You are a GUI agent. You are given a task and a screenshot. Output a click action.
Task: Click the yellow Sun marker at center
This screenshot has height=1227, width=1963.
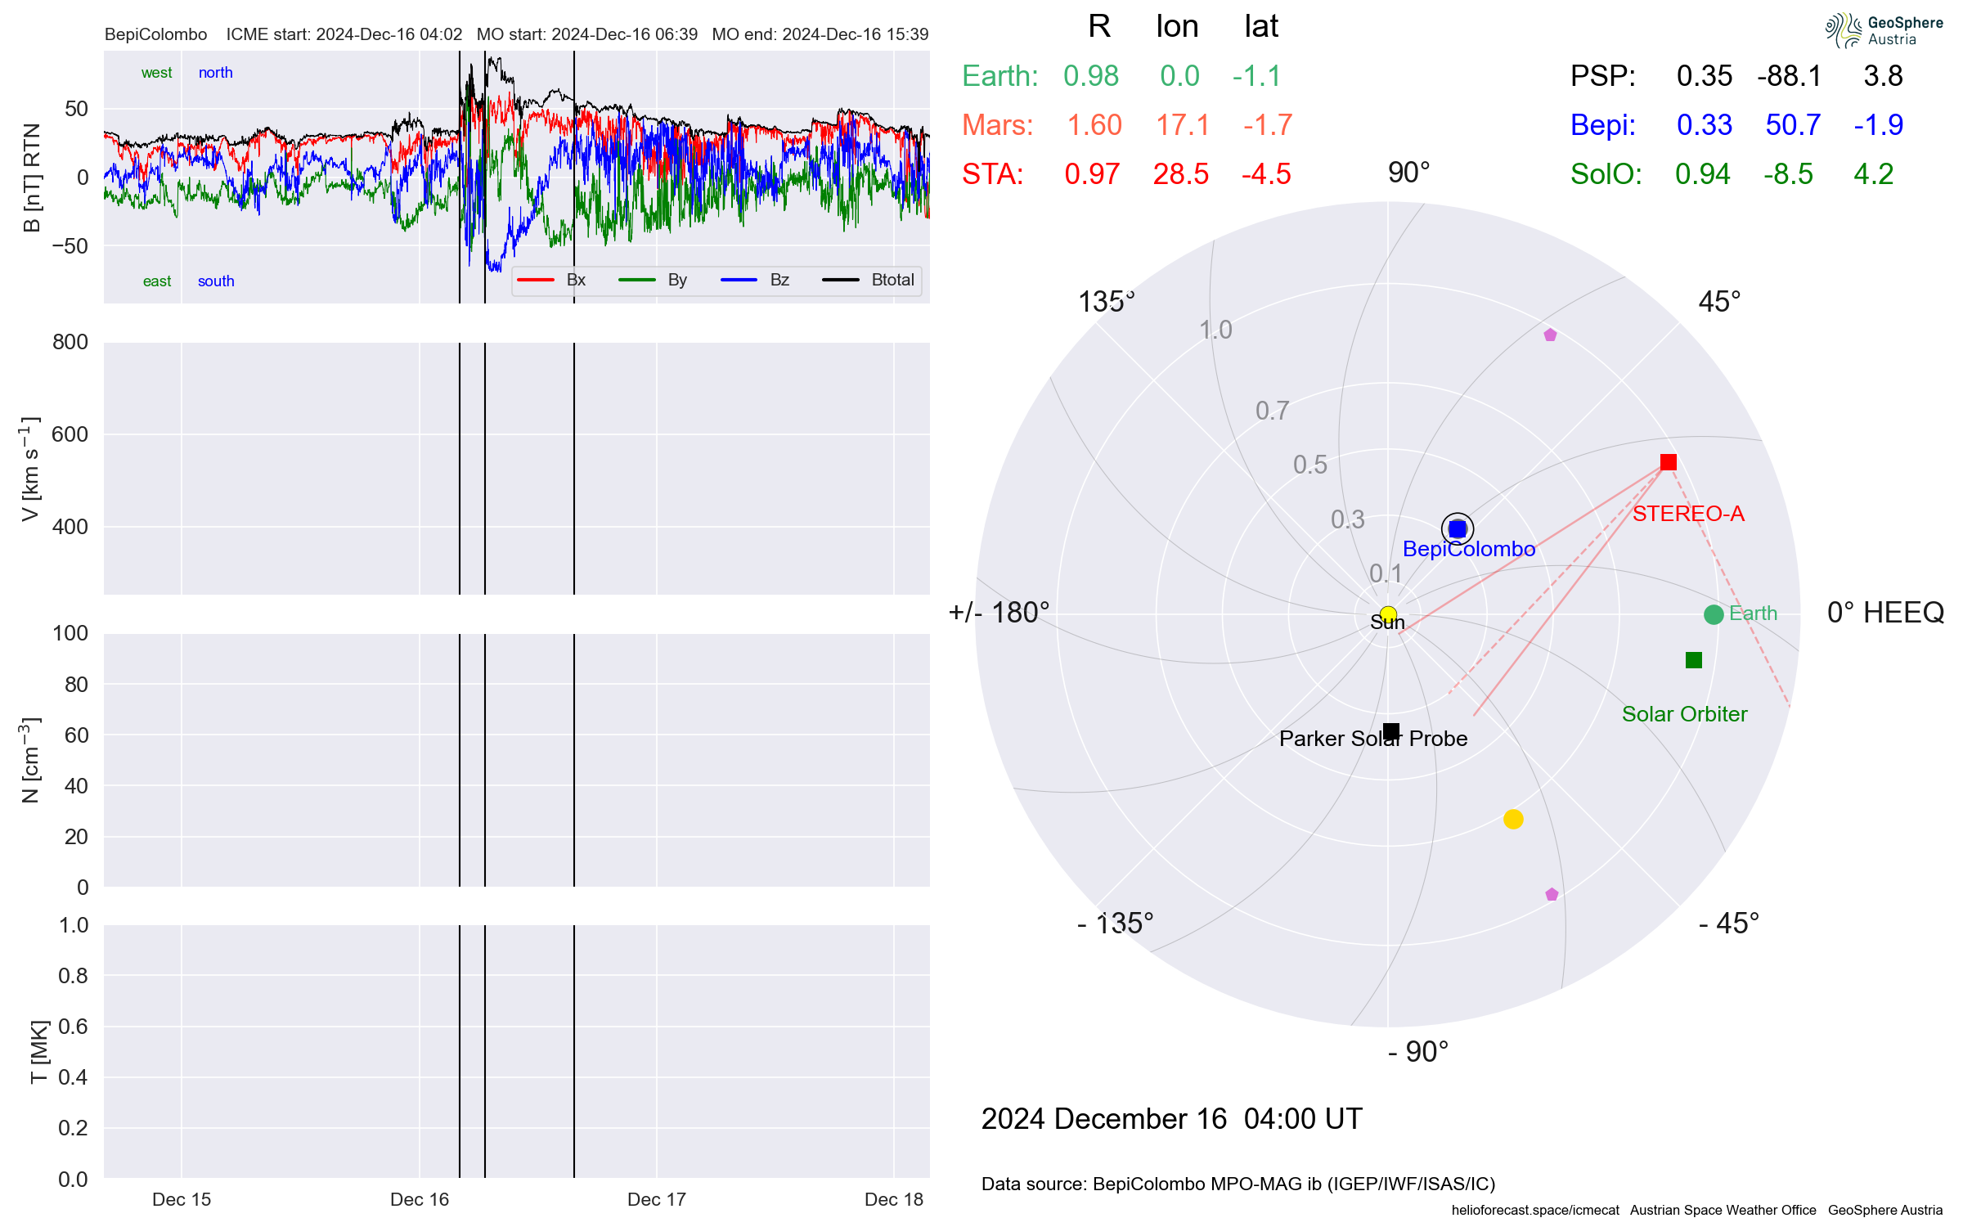point(1388,614)
